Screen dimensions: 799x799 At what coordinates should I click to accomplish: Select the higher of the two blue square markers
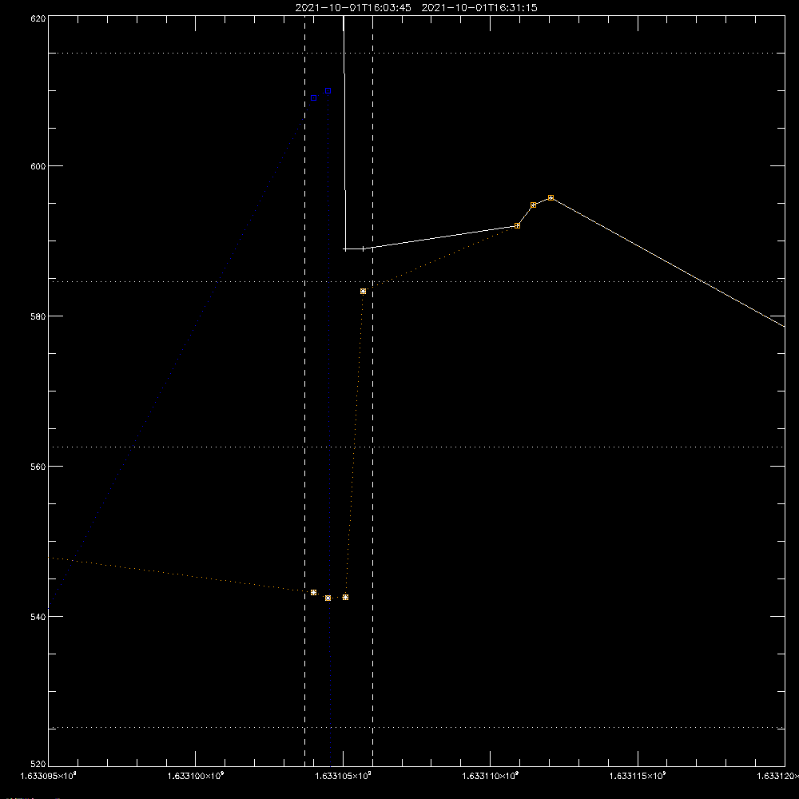pyautogui.click(x=328, y=91)
